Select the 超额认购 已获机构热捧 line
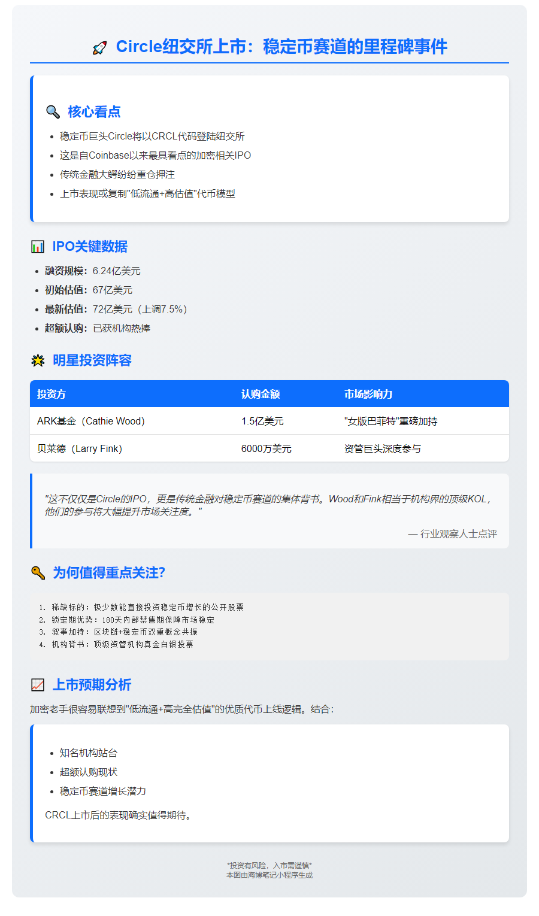 (98, 329)
